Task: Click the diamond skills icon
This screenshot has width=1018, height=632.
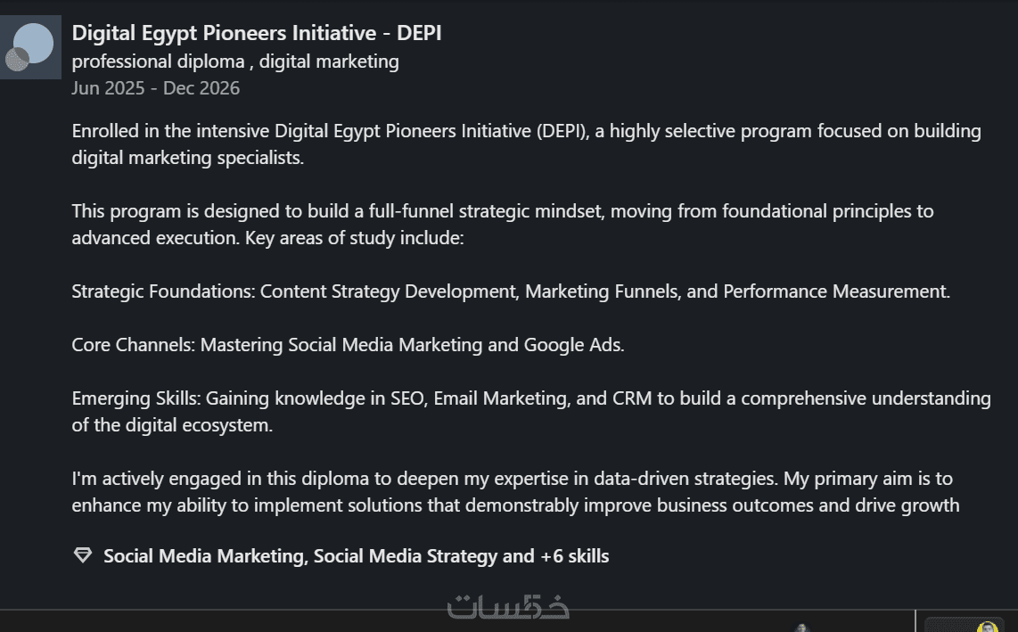Action: tap(83, 555)
